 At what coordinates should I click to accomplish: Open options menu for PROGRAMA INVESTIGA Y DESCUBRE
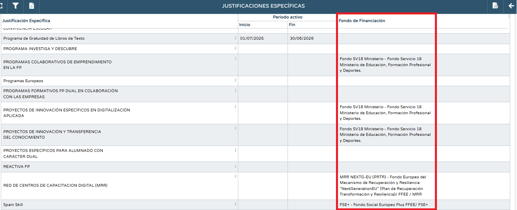click(x=235, y=48)
